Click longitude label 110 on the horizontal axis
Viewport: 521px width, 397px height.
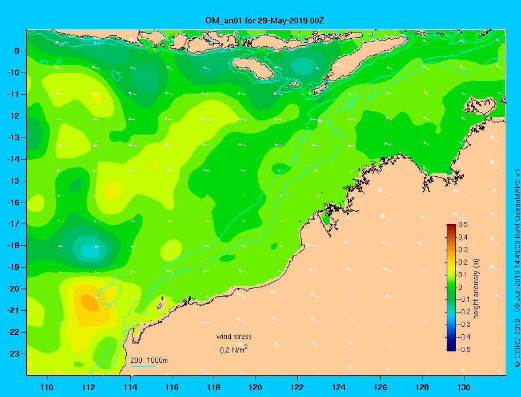[47, 387]
